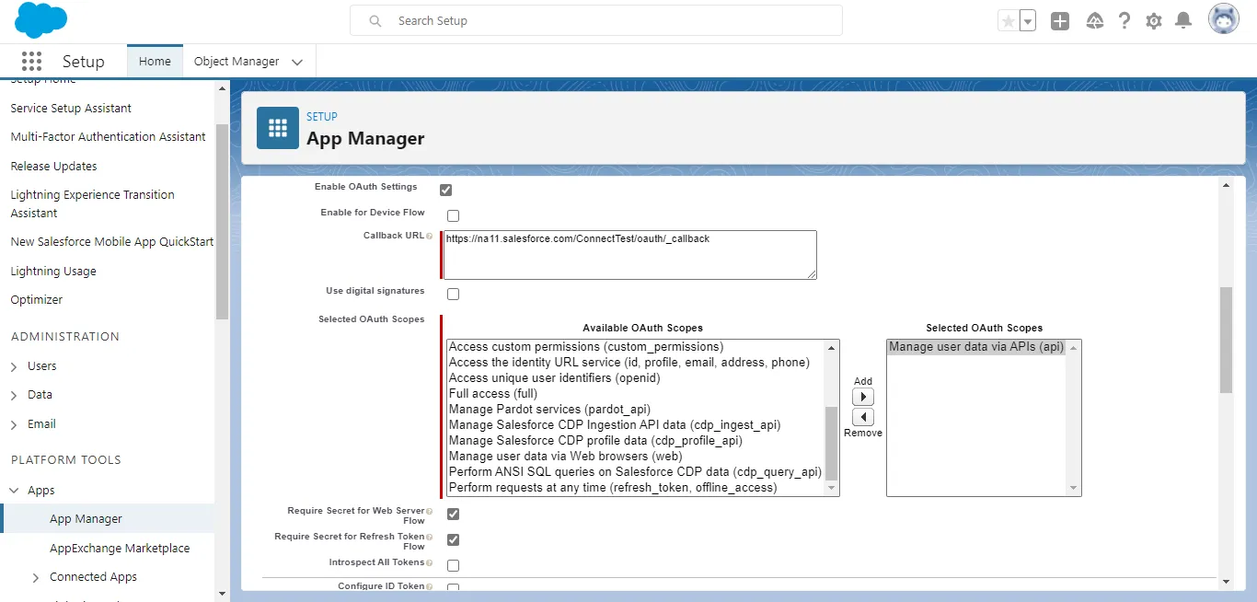Open the App Launcher grid icon
The height and width of the screenshot is (602, 1257).
[x=31, y=61]
